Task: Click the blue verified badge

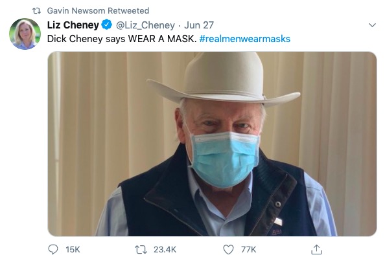Action: pyautogui.click(x=106, y=25)
